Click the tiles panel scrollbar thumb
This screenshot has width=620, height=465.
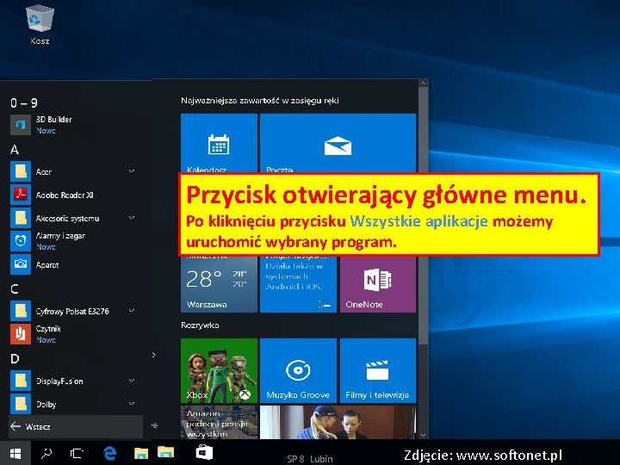(423, 215)
